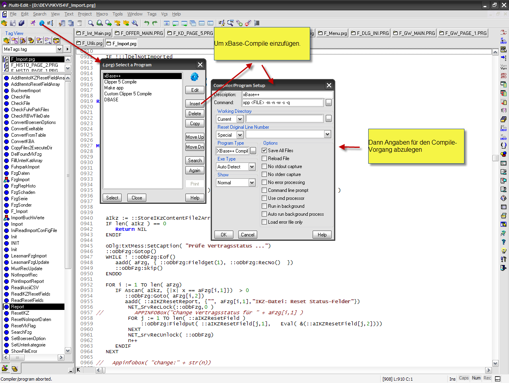The image size is (509, 383).
Task: Open Exe Type 'Auto Detect' dropdown
Action: click(252, 167)
